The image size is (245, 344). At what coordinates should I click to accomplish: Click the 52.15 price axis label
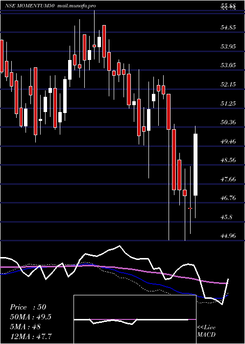[x=228, y=84]
